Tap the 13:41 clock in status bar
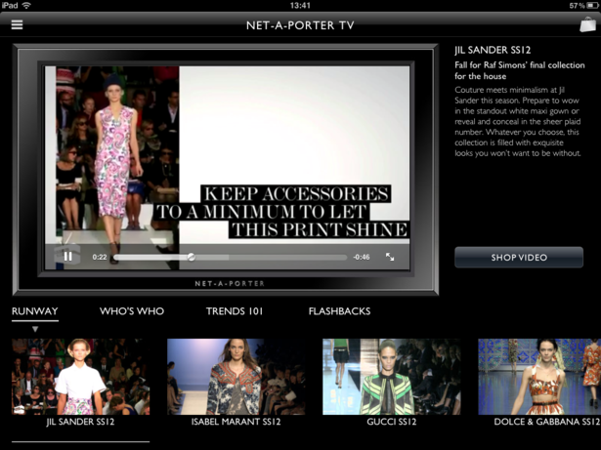The width and height of the screenshot is (601, 450). (300, 5)
